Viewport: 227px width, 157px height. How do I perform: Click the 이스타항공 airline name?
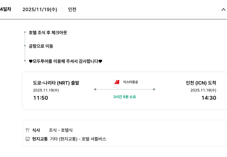(x=130, y=82)
